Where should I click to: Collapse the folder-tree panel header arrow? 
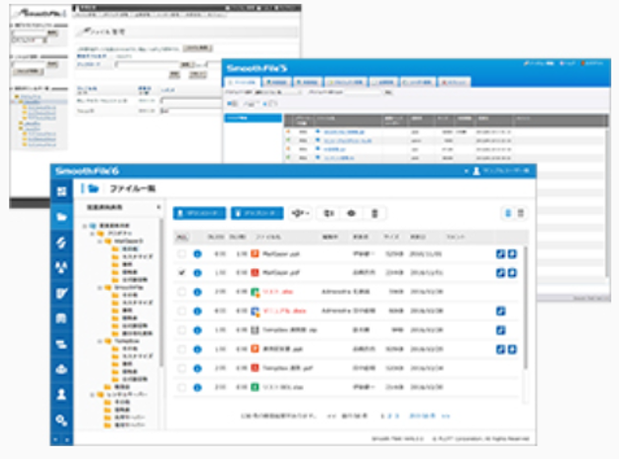(x=158, y=207)
